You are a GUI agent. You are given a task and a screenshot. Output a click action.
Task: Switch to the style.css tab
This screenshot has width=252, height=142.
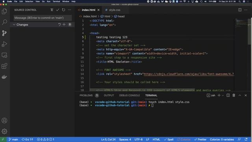click(x=115, y=10)
